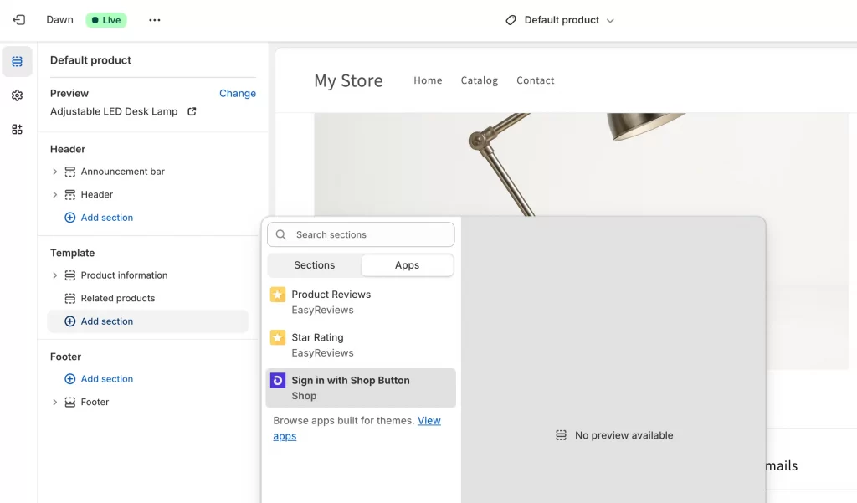Click the tag icon beside Default product
The width and height of the screenshot is (857, 503).
click(511, 20)
